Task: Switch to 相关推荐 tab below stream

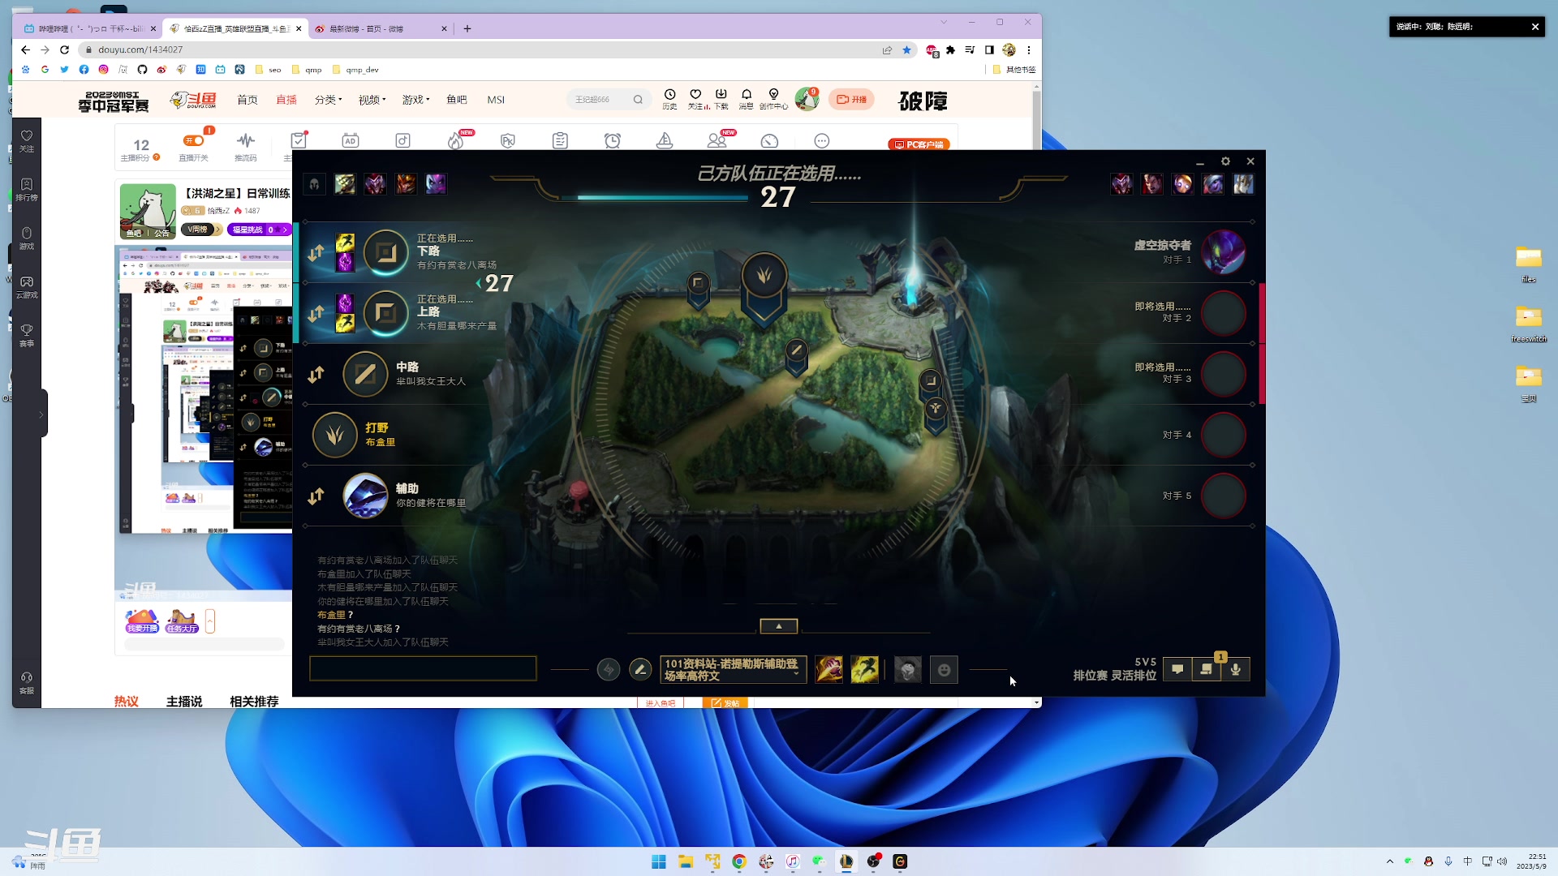Action: tap(254, 702)
